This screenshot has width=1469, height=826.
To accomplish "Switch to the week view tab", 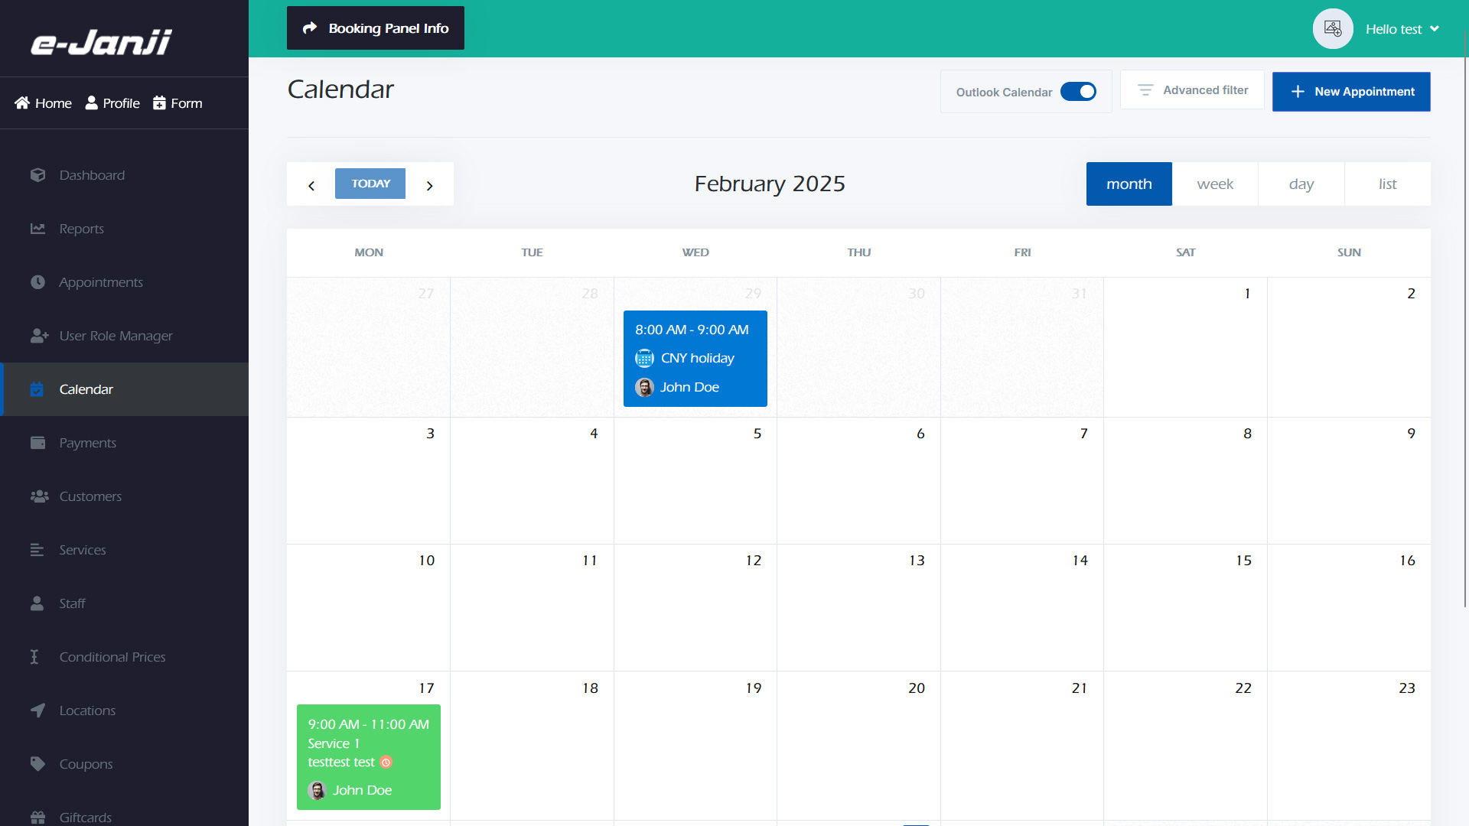I will pyautogui.click(x=1215, y=184).
